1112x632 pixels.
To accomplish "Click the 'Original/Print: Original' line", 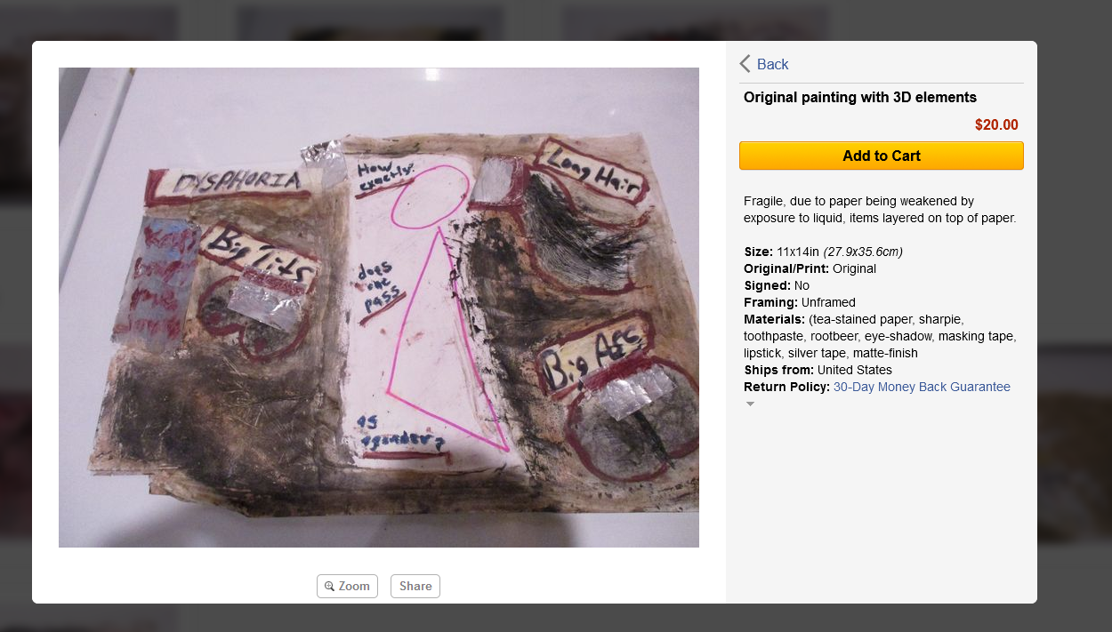I will click(x=810, y=268).
